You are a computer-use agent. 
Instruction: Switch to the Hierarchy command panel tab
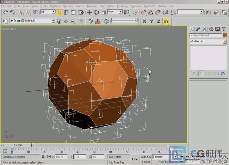click(205, 29)
